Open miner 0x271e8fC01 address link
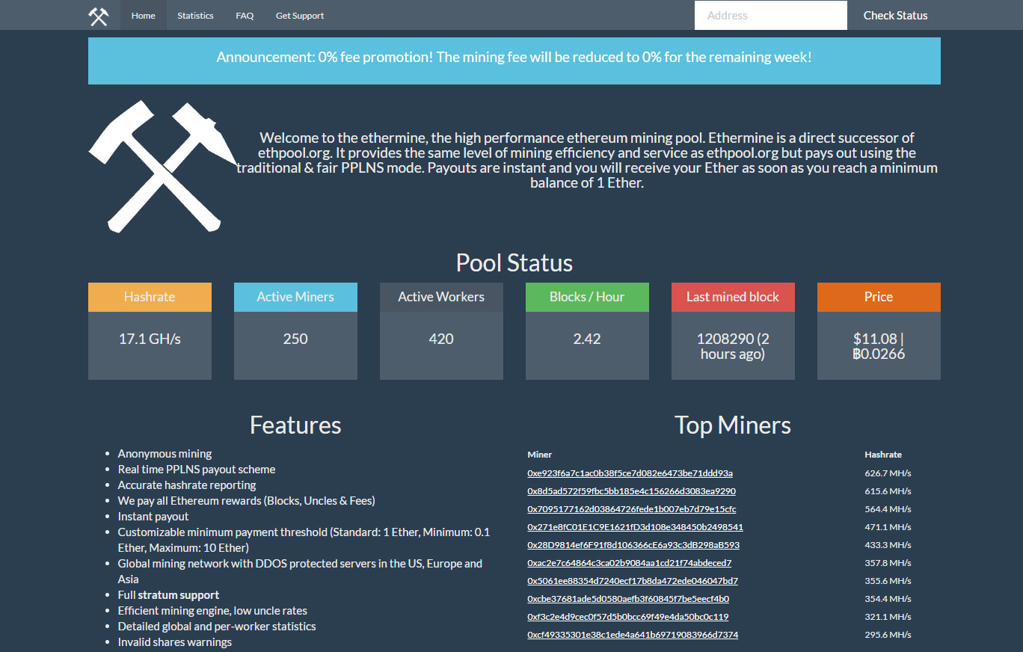This screenshot has height=652, width=1023. (x=635, y=527)
